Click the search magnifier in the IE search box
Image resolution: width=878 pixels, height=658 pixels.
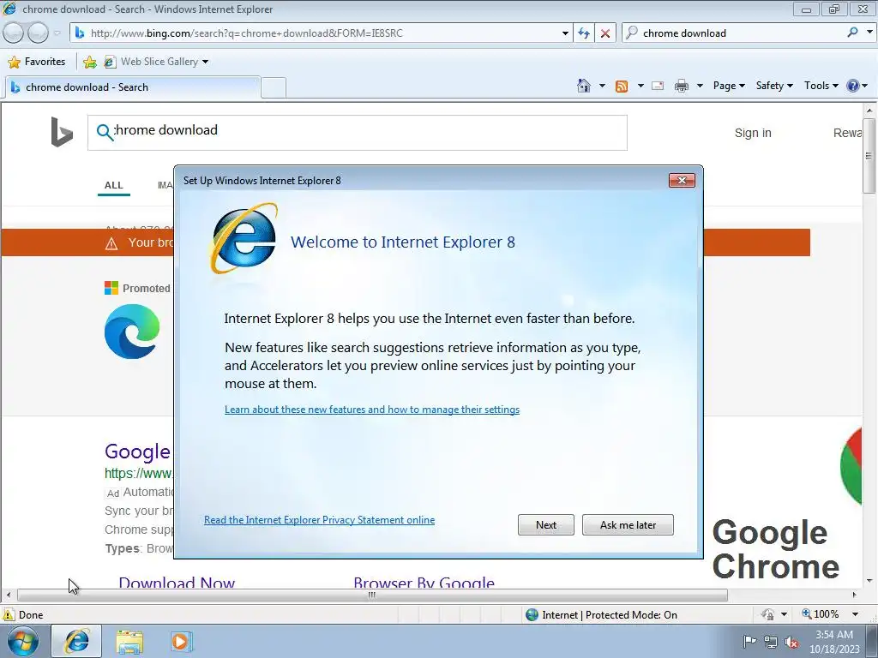click(x=852, y=33)
